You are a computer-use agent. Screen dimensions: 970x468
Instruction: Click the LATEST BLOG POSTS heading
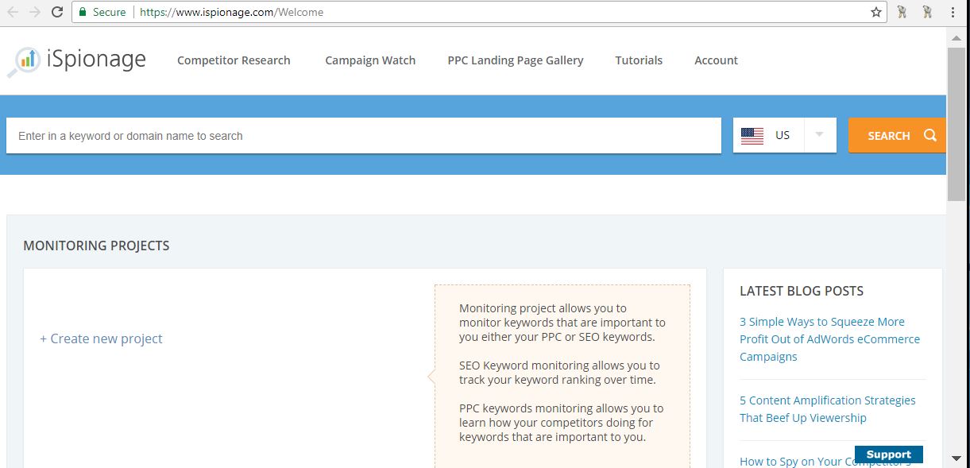802,291
